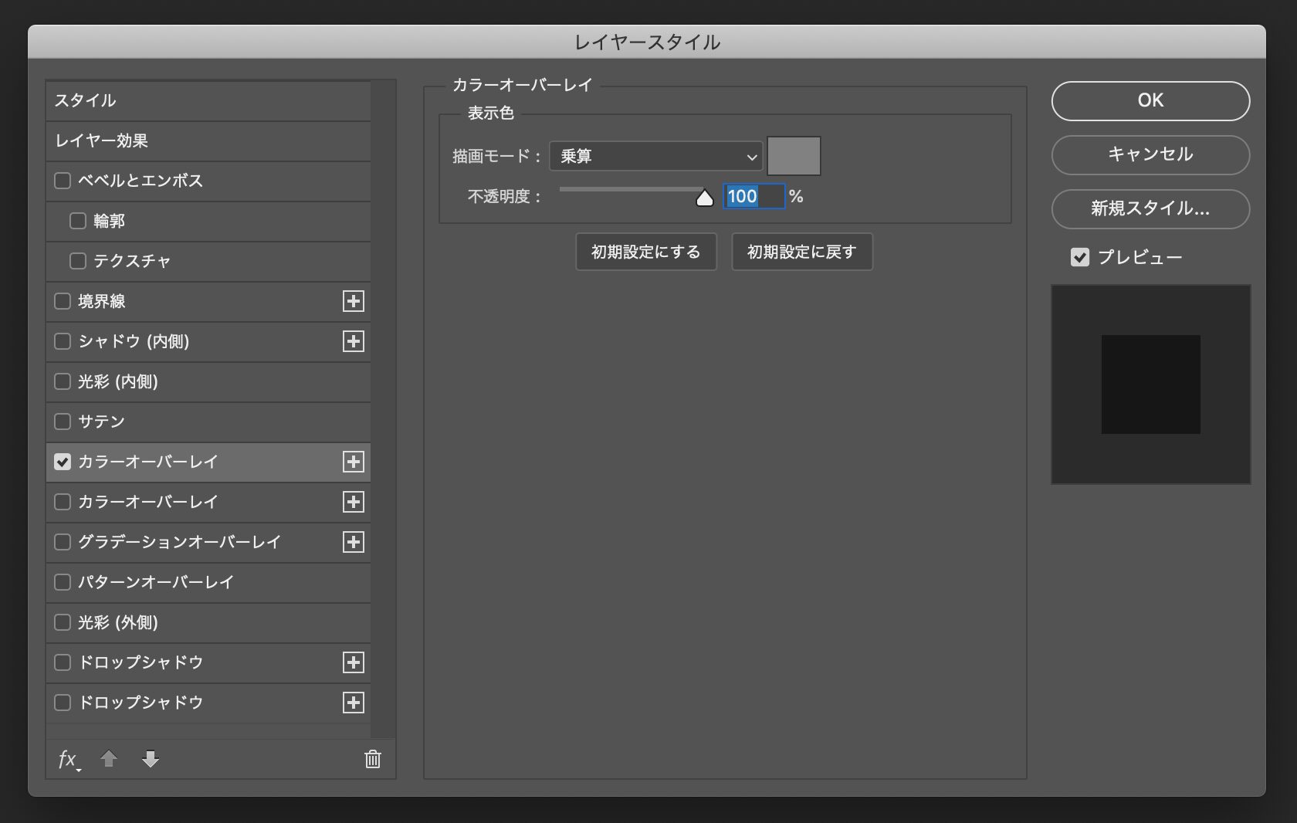Click the 不透明度 slider handle
Image resolution: width=1297 pixels, height=823 pixels.
(704, 198)
